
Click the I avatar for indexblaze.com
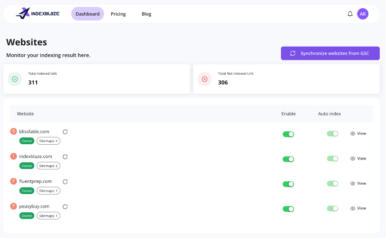click(x=13, y=156)
